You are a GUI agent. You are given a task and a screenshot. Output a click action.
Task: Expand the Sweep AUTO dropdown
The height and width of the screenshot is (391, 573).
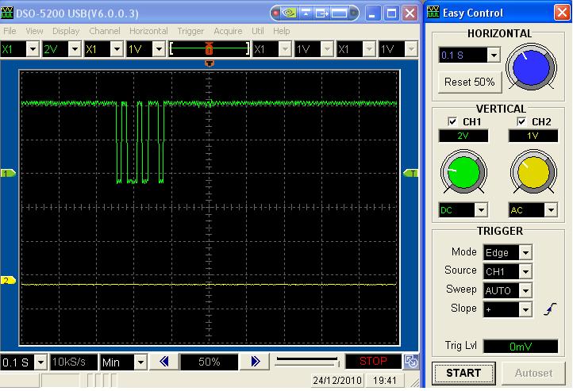(x=525, y=290)
